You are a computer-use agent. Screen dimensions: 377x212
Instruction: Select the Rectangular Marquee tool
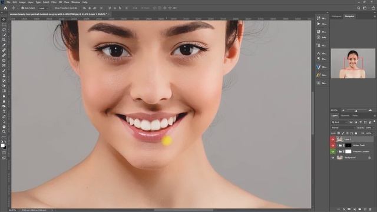[x=4, y=25]
